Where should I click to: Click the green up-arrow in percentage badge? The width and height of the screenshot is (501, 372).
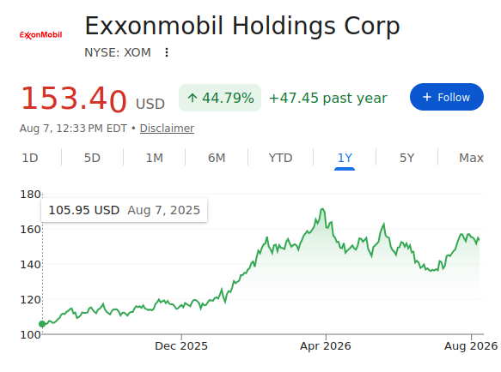[192, 98]
